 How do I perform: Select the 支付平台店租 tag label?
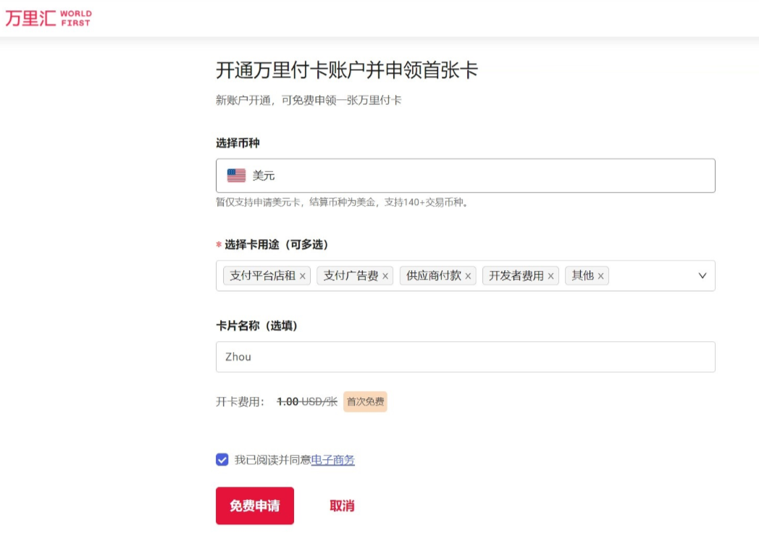pyautogui.click(x=262, y=276)
